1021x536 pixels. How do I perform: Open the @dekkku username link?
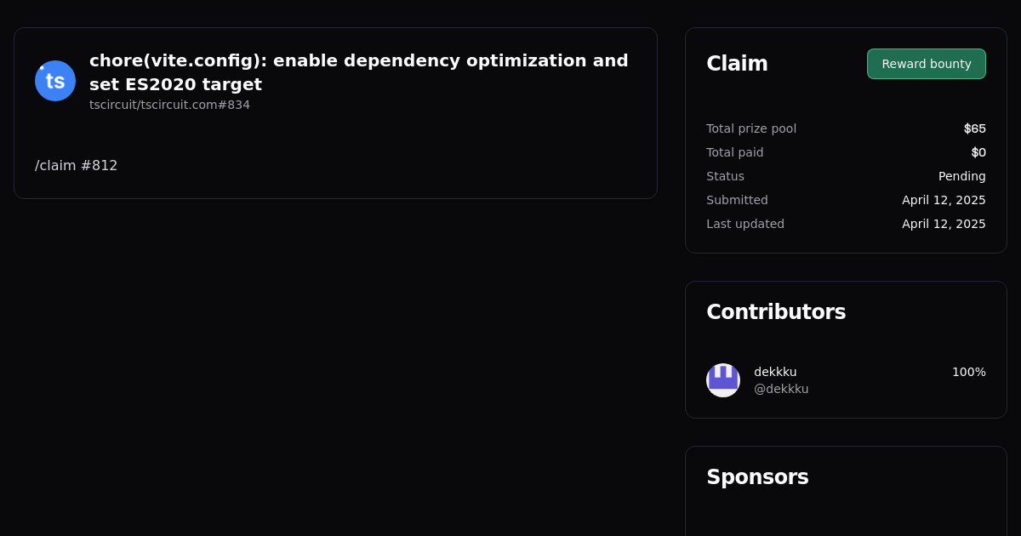pos(781,389)
